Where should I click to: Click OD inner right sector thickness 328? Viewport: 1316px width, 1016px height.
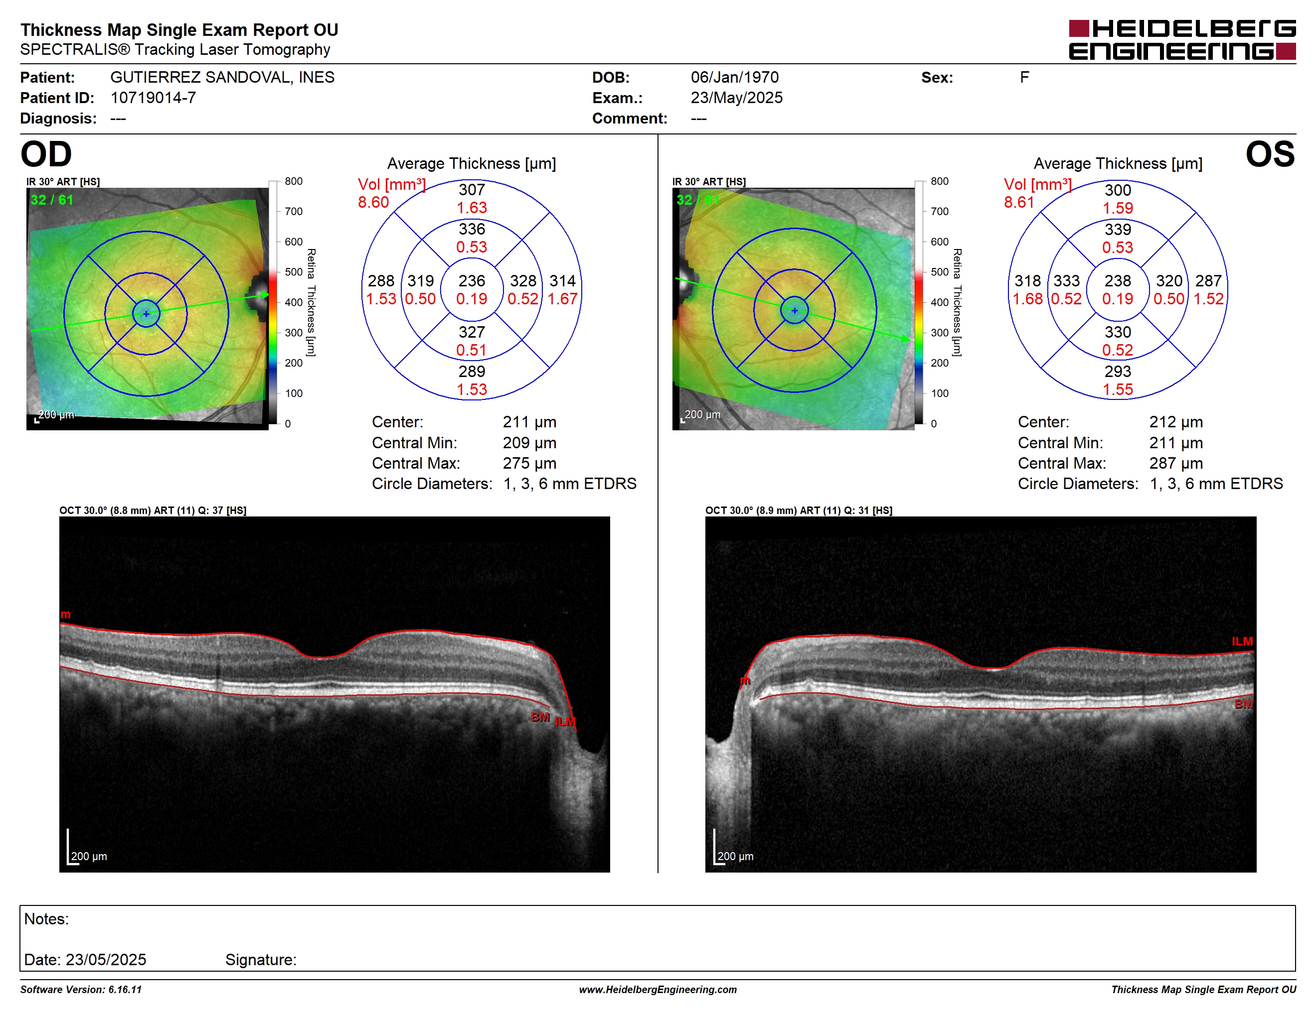point(523,280)
